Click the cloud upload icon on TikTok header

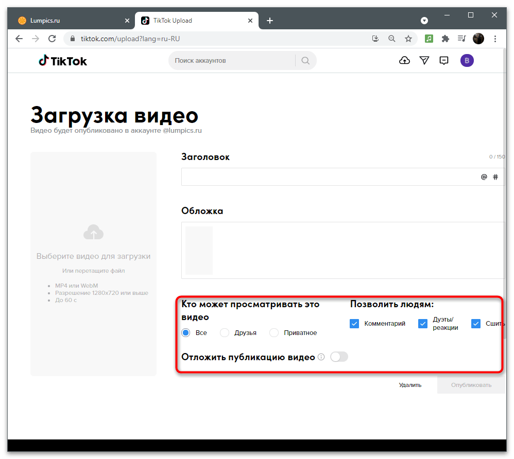point(405,60)
